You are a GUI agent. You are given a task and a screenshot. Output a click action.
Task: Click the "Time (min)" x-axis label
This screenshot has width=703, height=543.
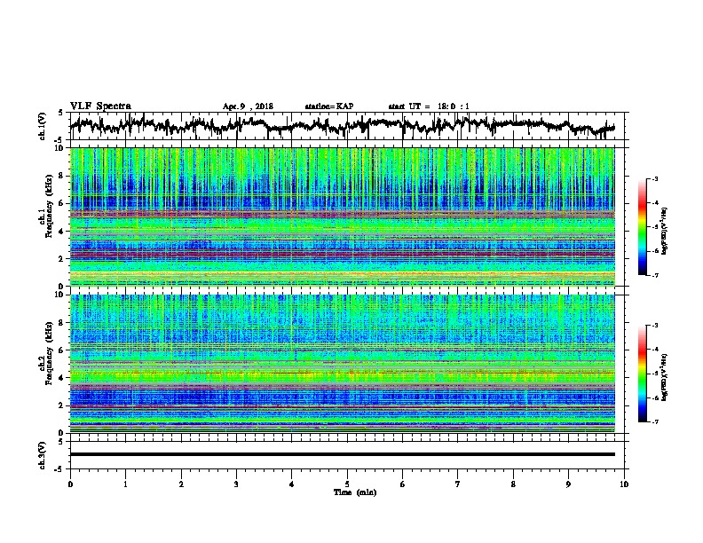point(355,492)
